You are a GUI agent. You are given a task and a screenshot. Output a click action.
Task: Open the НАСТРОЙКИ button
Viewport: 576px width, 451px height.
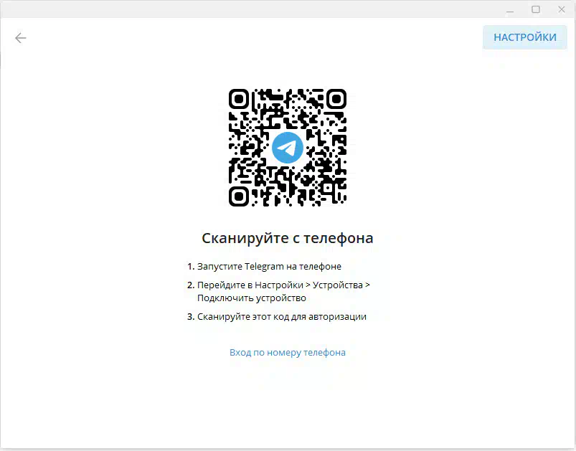(524, 37)
